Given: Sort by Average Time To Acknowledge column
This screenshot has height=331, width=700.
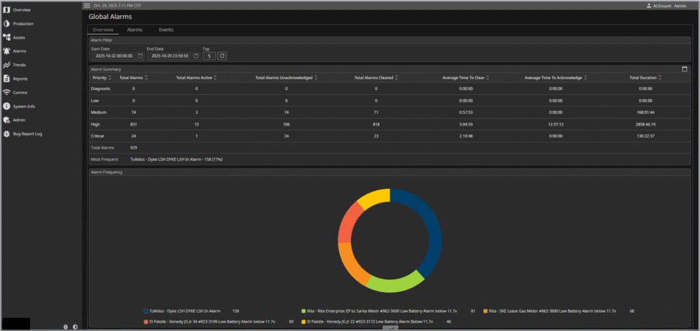Looking at the screenshot, I should [x=585, y=78].
